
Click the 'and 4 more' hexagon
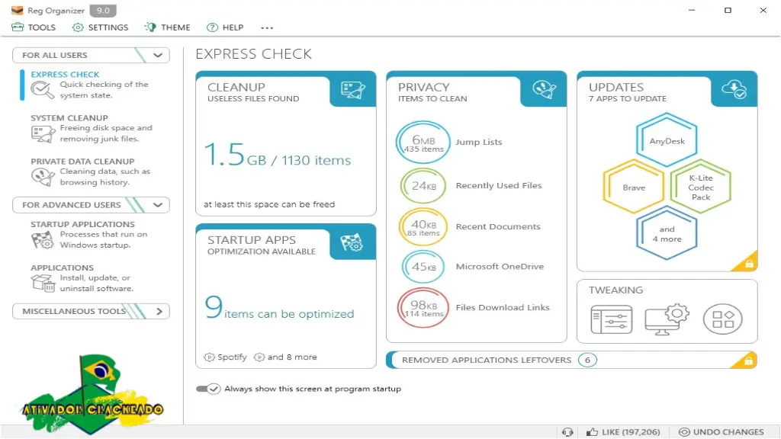pos(667,233)
